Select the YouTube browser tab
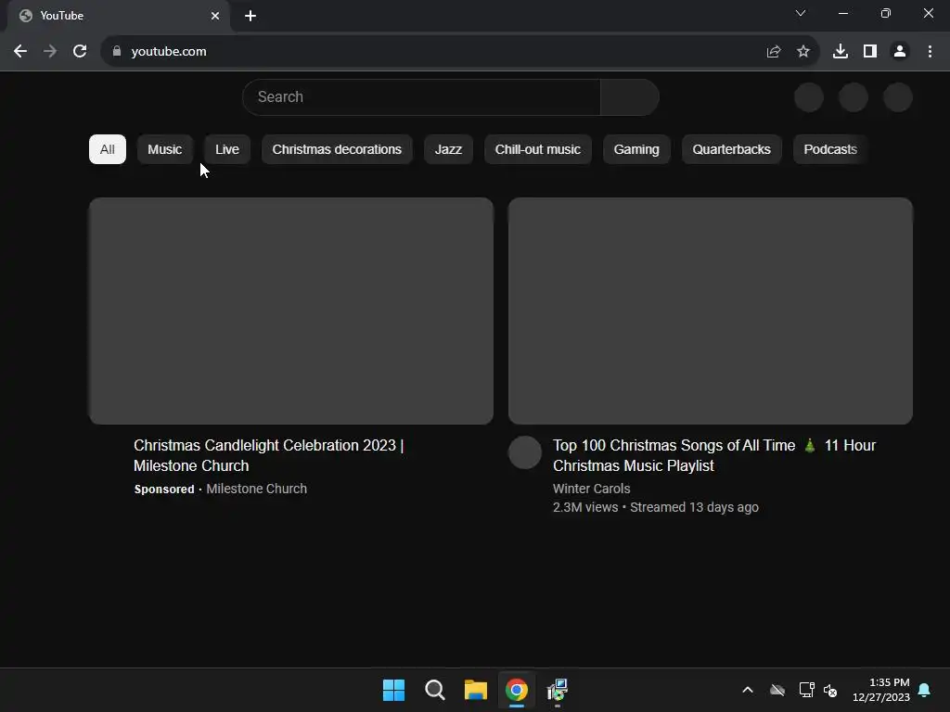Screen dimensions: 950x712 coord(119,16)
